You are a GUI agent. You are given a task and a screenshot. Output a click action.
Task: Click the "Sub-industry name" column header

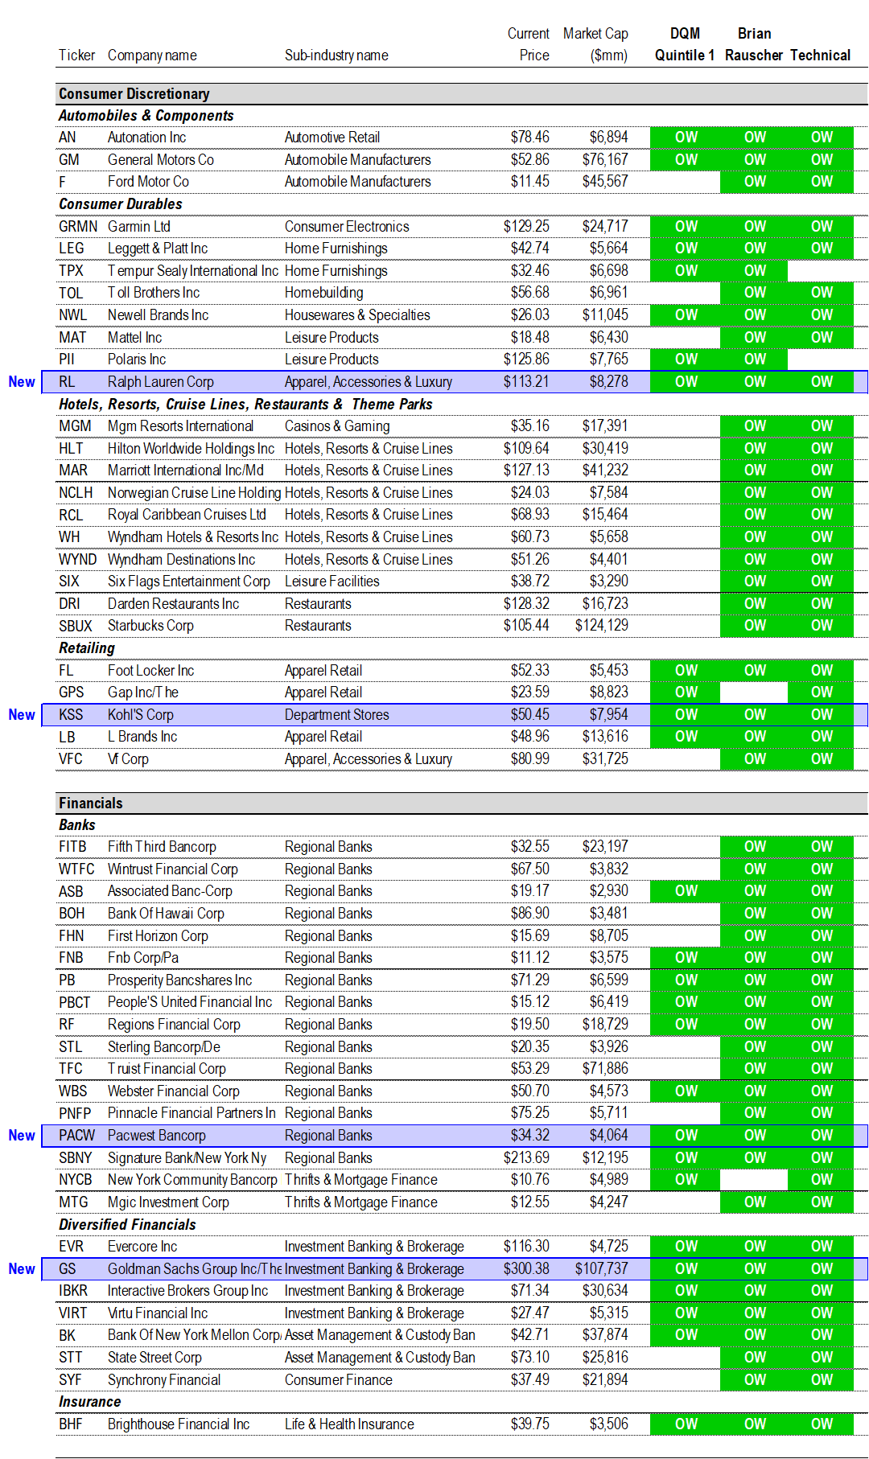336,55
